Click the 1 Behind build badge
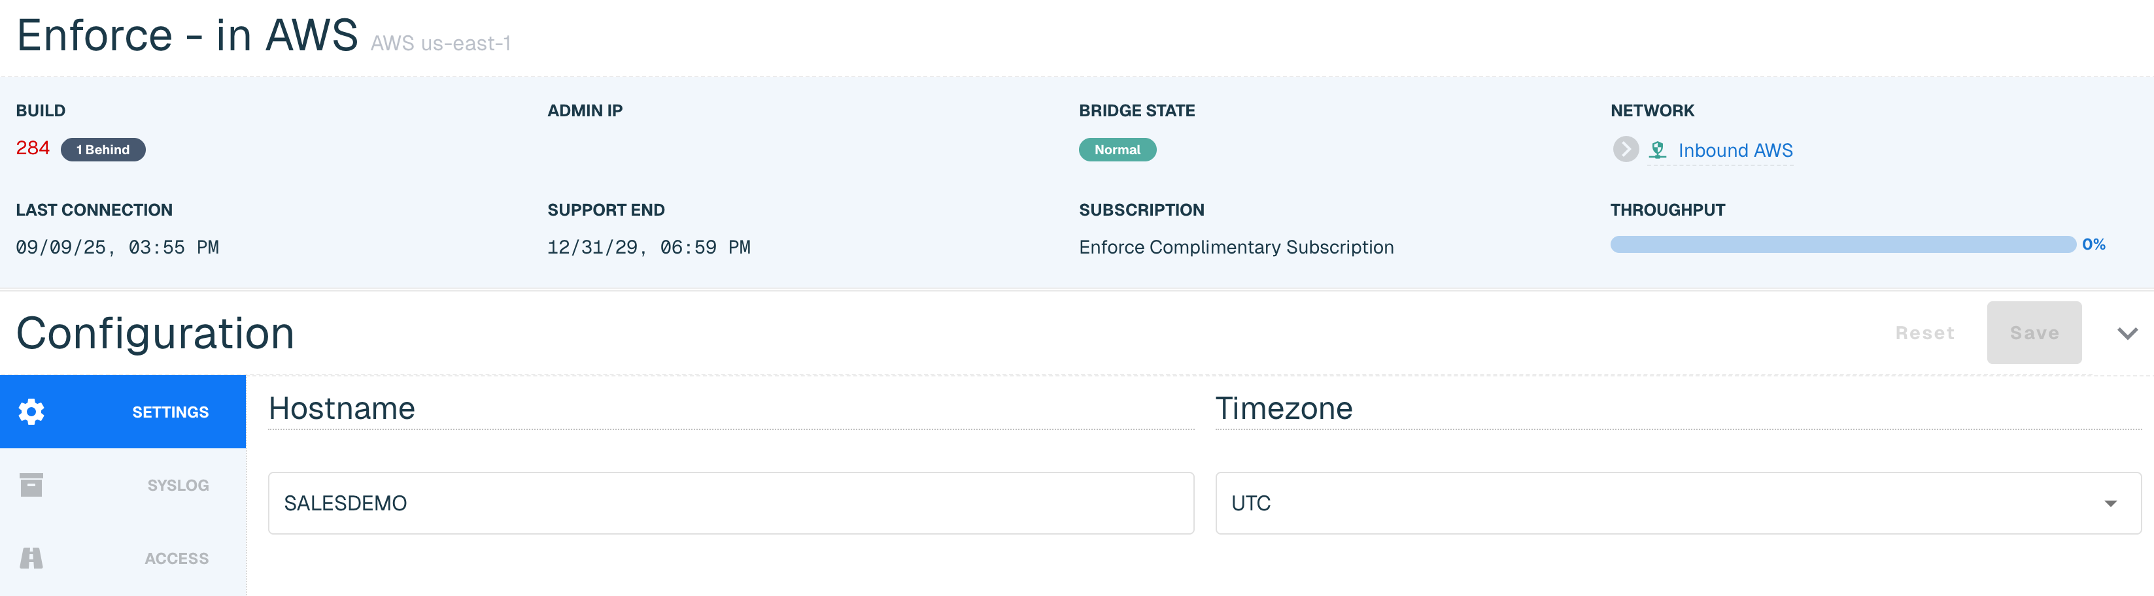This screenshot has height=596, width=2154. pyautogui.click(x=103, y=150)
